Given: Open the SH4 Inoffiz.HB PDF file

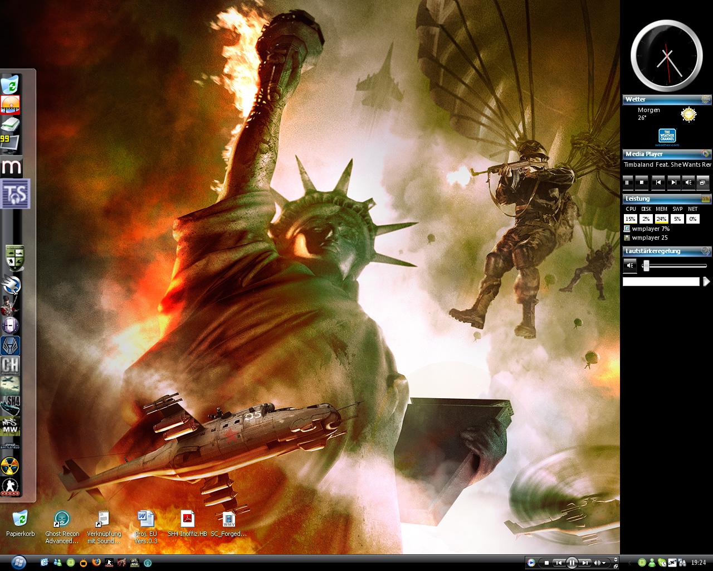Looking at the screenshot, I should (187, 524).
